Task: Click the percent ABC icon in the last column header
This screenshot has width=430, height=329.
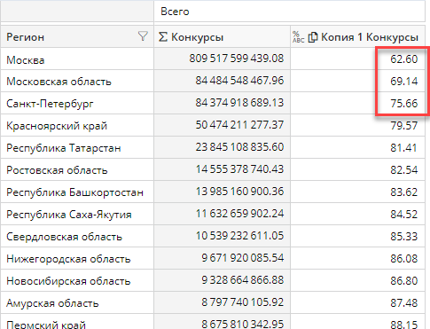Action: point(298,37)
